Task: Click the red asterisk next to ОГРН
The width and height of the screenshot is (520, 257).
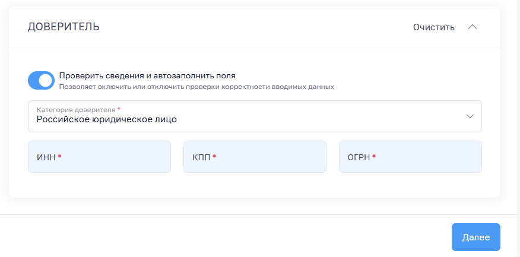Action: (x=375, y=157)
